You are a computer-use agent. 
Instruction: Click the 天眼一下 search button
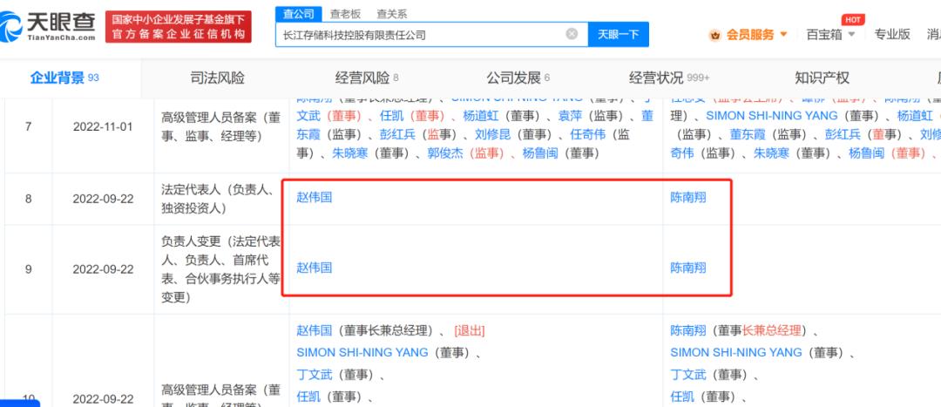618,34
